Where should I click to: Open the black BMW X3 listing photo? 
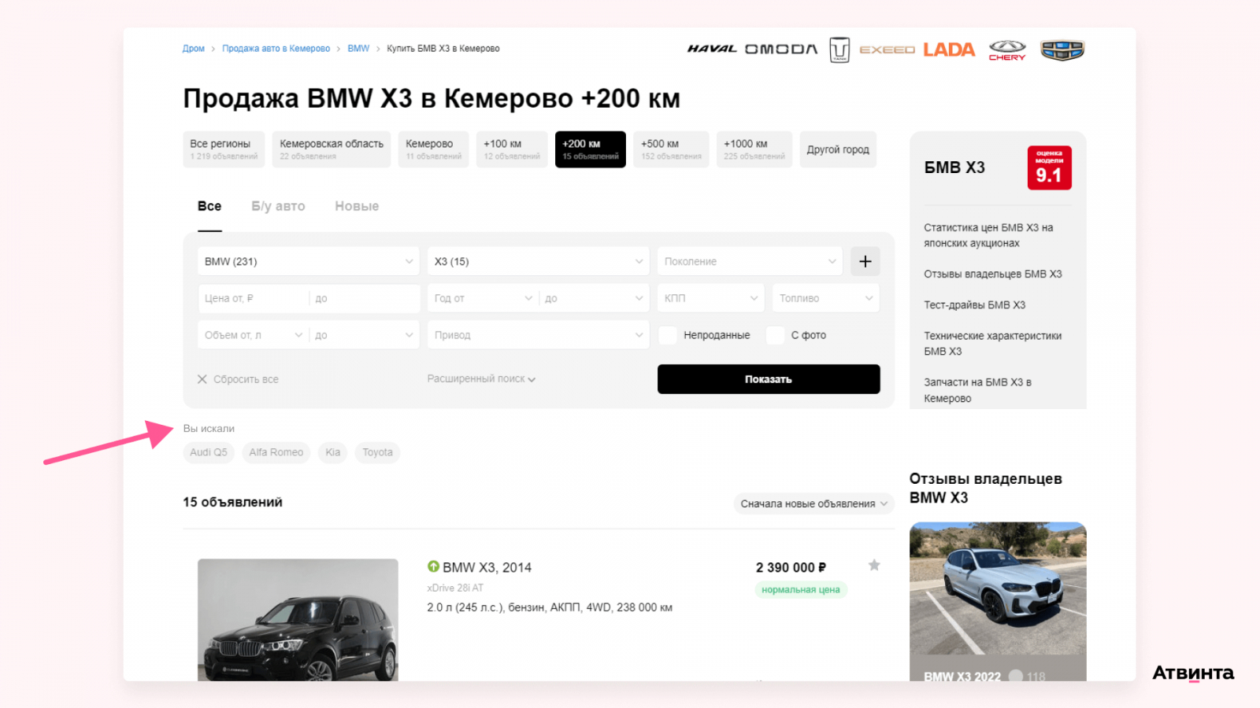[x=298, y=620]
